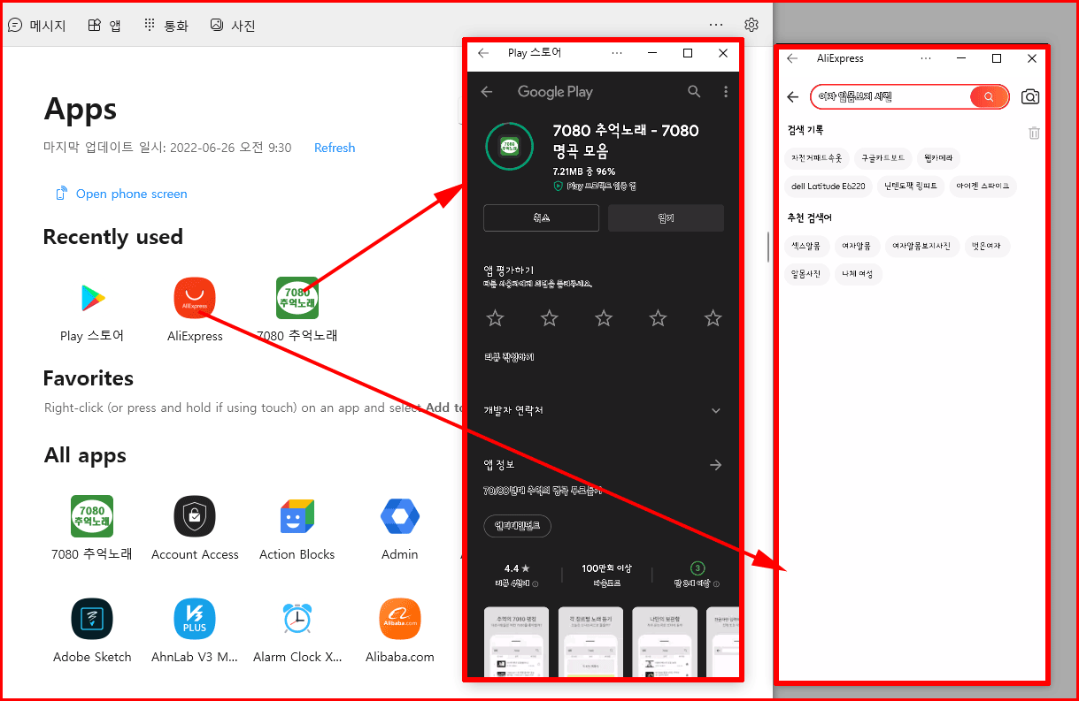The width and height of the screenshot is (1079, 701).
Task: Select 구글카드보드 search history chip
Action: pos(883,158)
